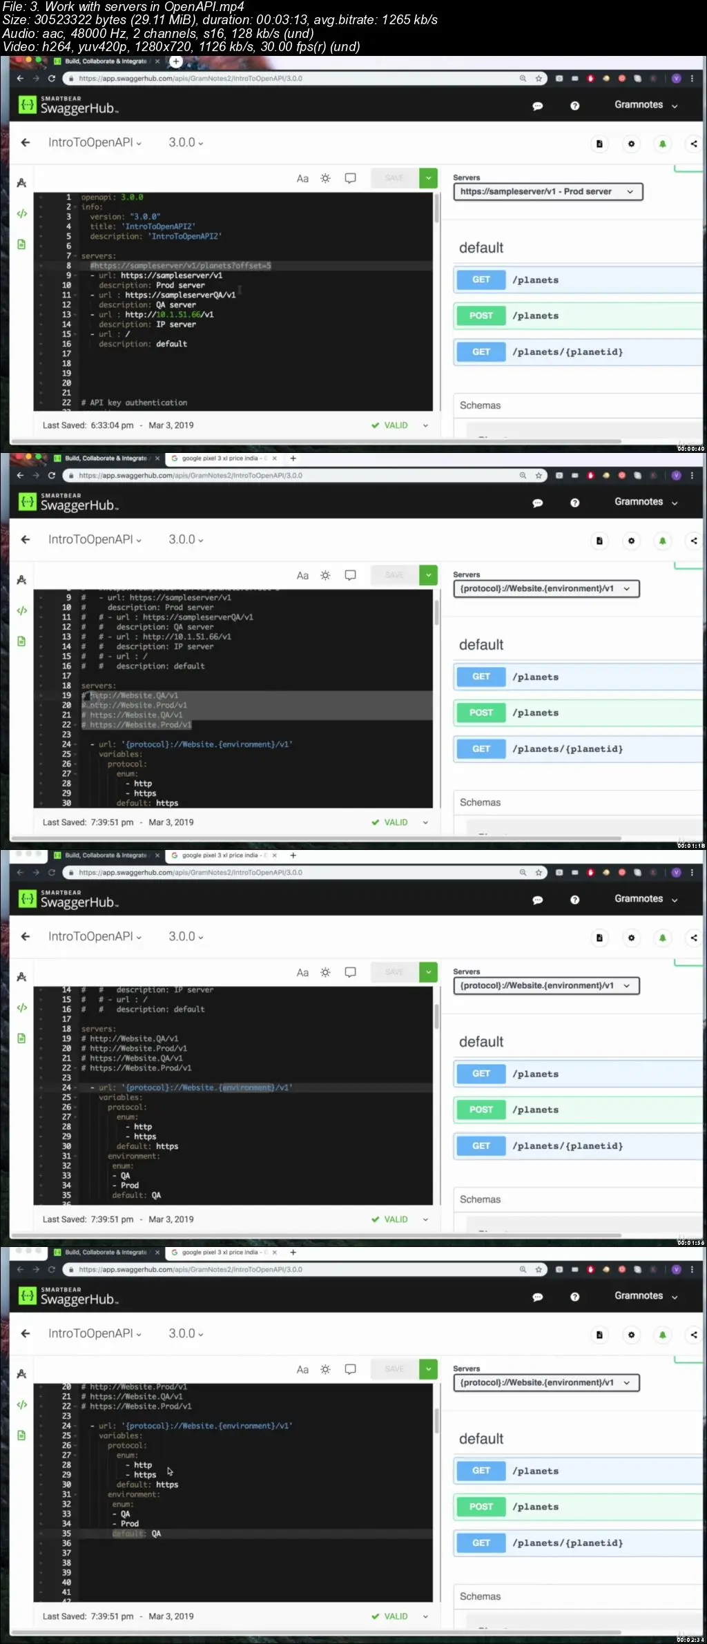
Task: Click the Aa font size icon in the 00:00:40 frame
Action: [x=302, y=178]
